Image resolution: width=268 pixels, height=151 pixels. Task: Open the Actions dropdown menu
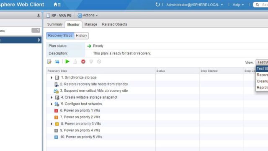[90, 15]
